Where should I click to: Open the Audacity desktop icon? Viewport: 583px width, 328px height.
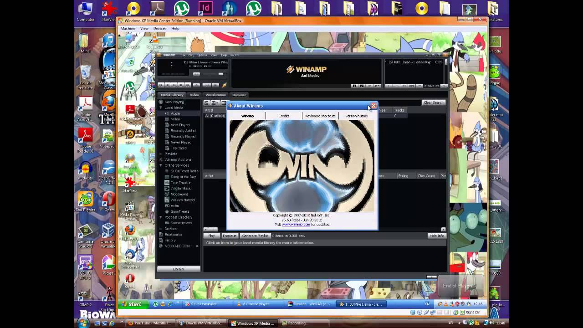point(85,171)
